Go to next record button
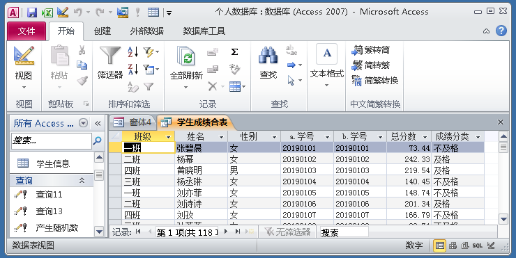This screenshot has height=258, width=516. [226, 232]
